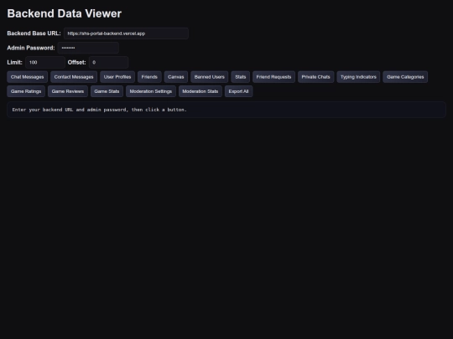The image size is (453, 339).
Task: Select the Limit input field
Action: click(x=45, y=62)
